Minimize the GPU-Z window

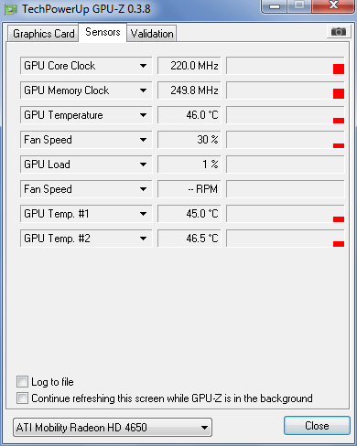pyautogui.click(x=275, y=6)
